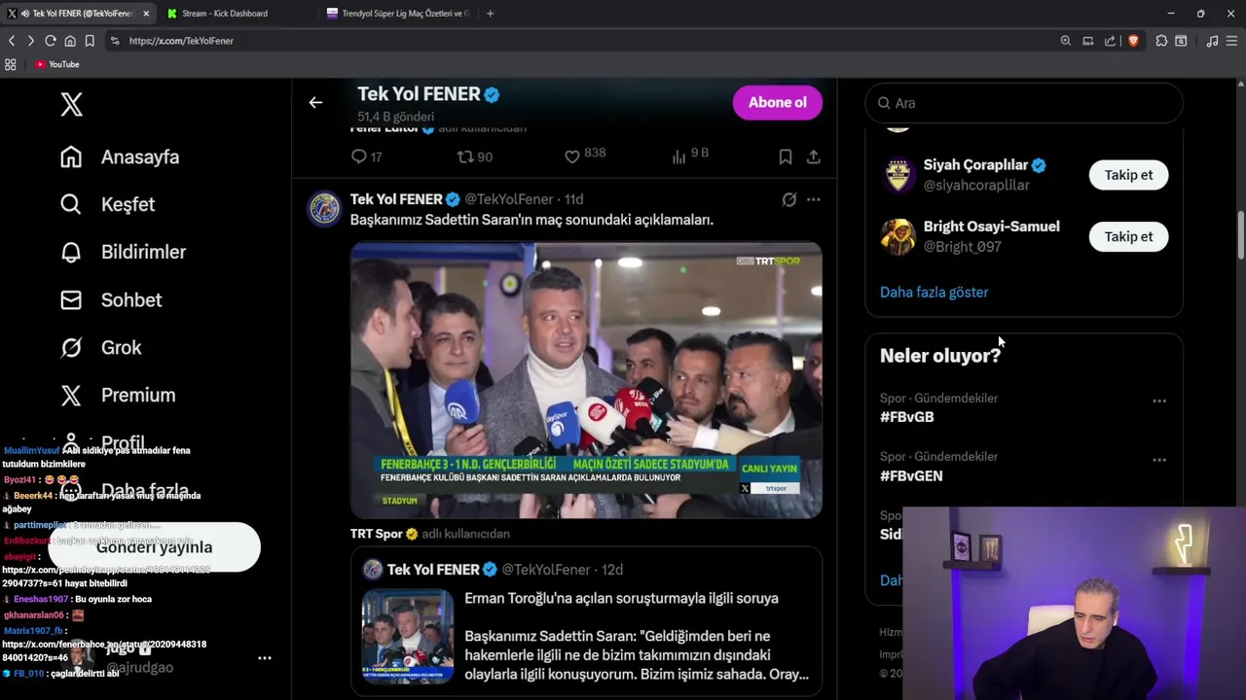Click the Grok slash icon

(71, 347)
